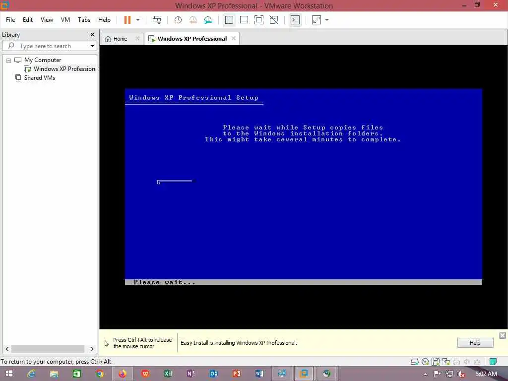Click the printer device status icon
The image size is (508, 381).
pyautogui.click(x=456, y=362)
